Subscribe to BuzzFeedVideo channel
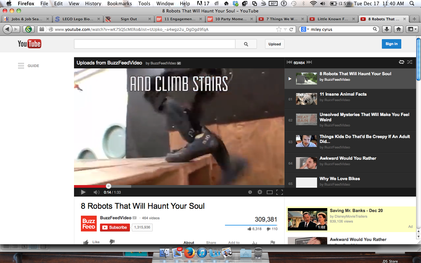 115,227
